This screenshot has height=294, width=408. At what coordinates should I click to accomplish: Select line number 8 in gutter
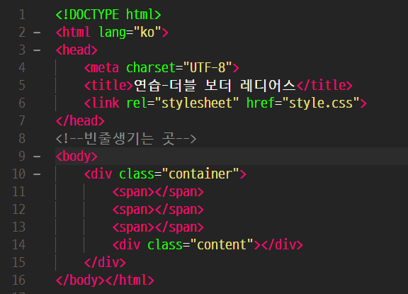pyautogui.click(x=22, y=138)
